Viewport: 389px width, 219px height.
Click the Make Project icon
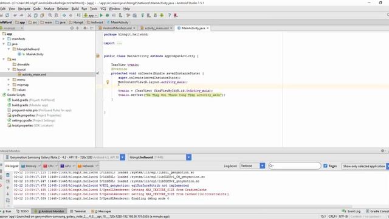click(78, 15)
